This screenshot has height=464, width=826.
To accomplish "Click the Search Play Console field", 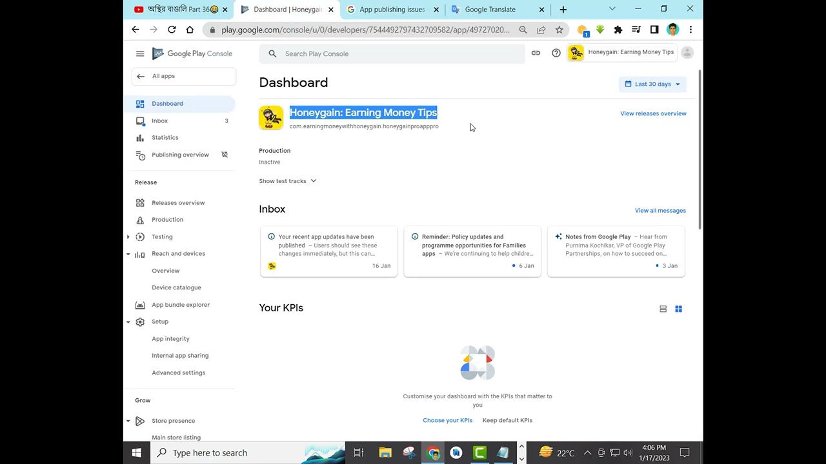I will coord(392,54).
